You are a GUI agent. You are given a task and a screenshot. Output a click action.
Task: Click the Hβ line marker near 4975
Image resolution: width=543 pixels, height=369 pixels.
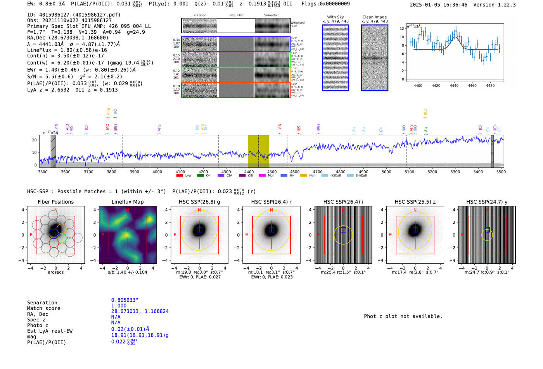pyautogui.click(x=381, y=130)
